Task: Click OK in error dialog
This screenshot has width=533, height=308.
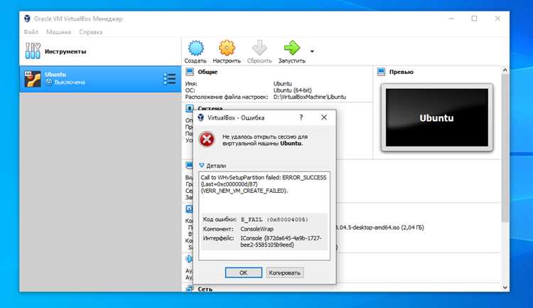Action: [243, 272]
